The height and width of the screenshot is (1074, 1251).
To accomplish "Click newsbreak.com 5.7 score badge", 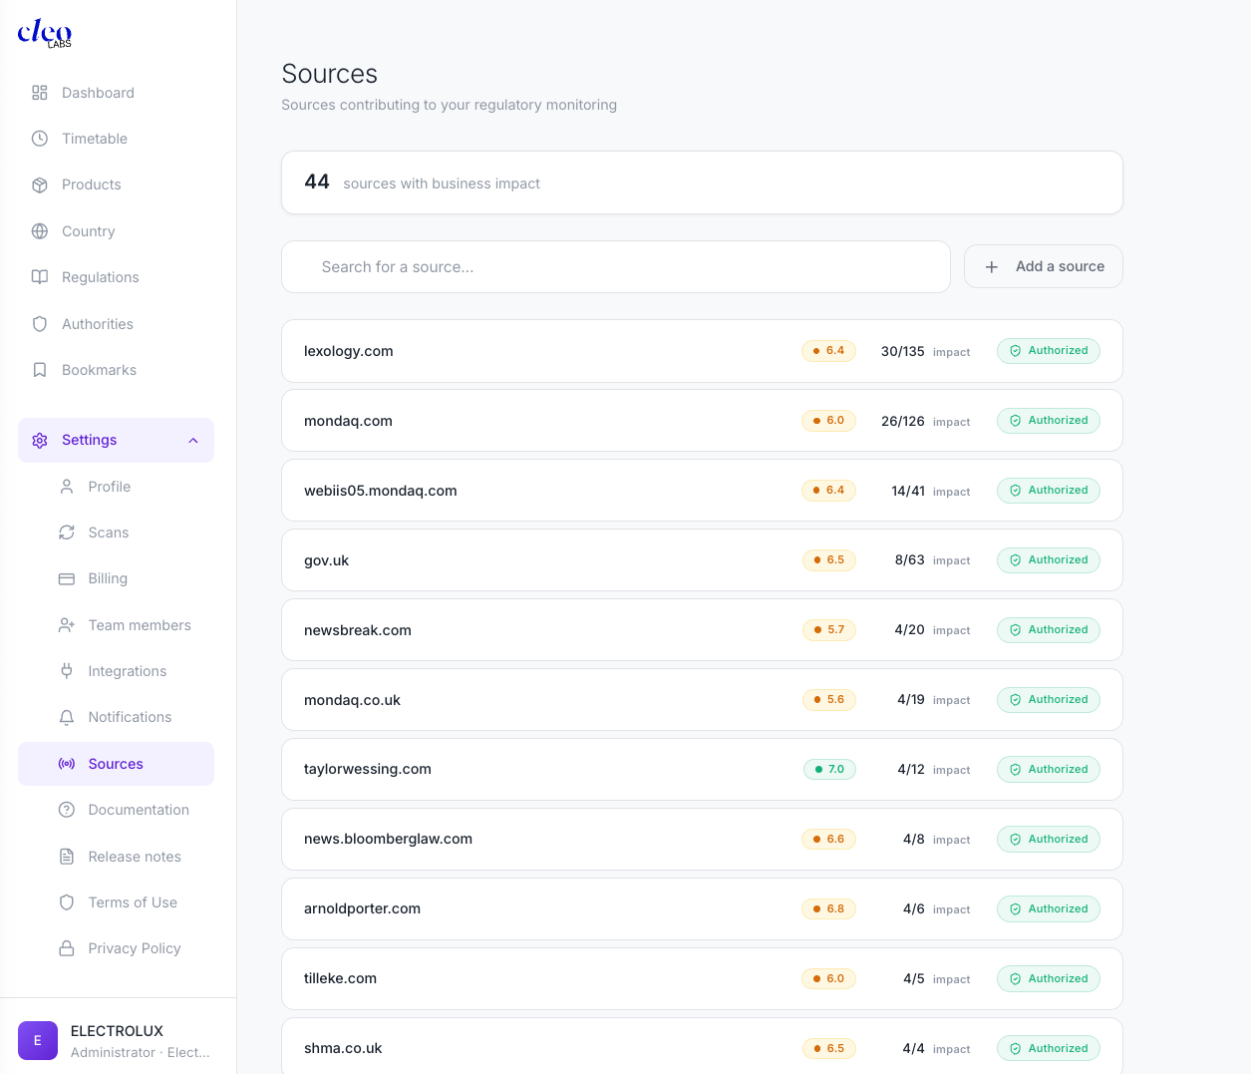I will coord(829,630).
